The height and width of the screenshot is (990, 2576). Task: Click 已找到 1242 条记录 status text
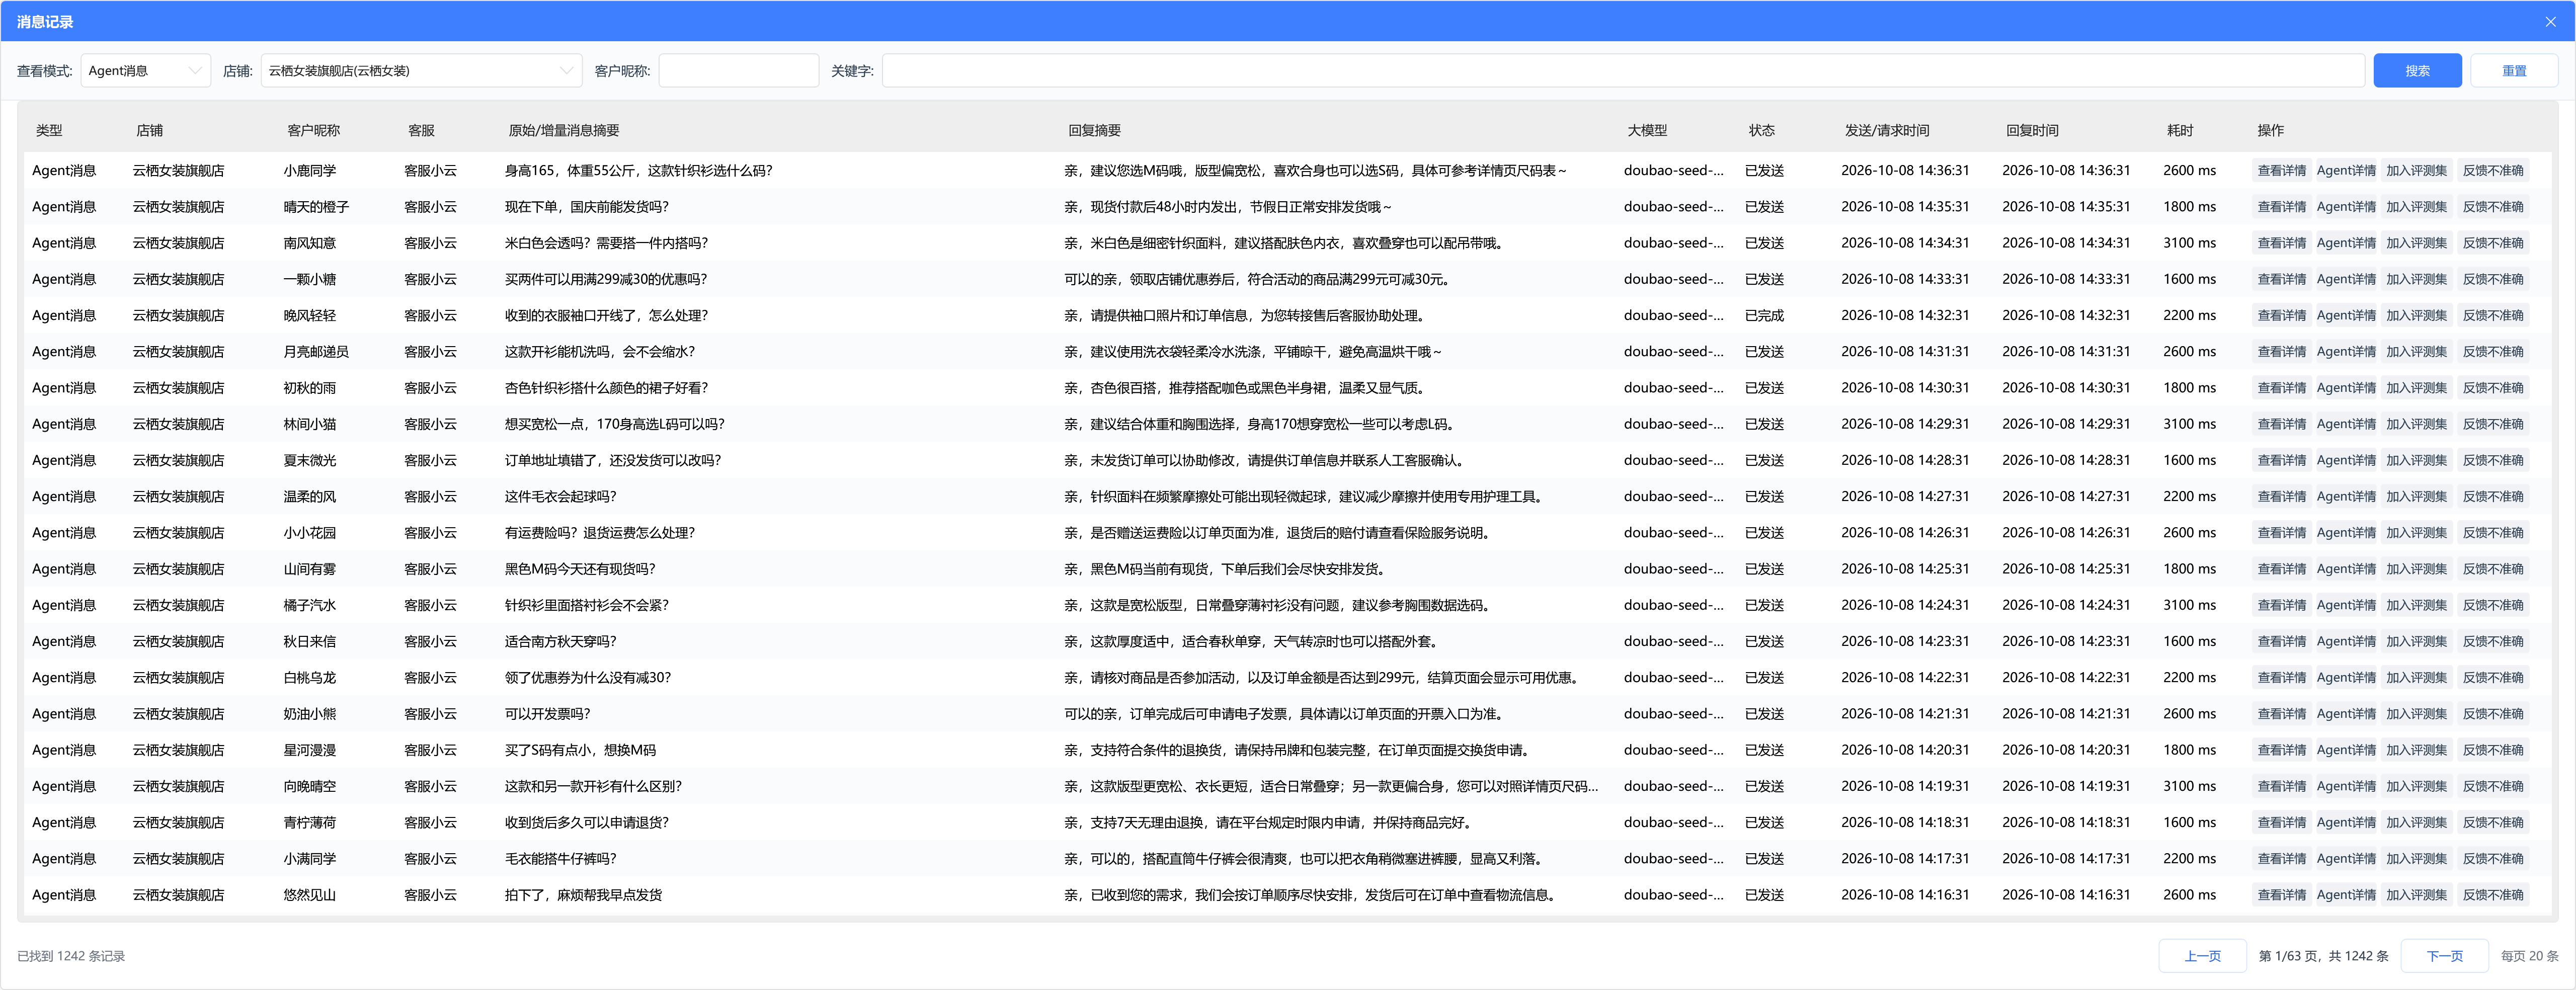pyautogui.click(x=71, y=956)
